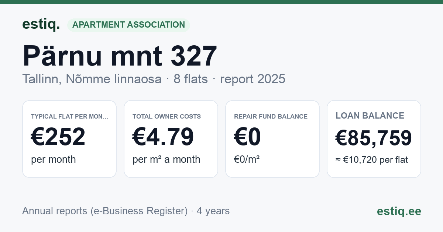Click the 'per month' caption under €252
Image resolution: width=443 pixels, height=232 pixels.
(53, 159)
